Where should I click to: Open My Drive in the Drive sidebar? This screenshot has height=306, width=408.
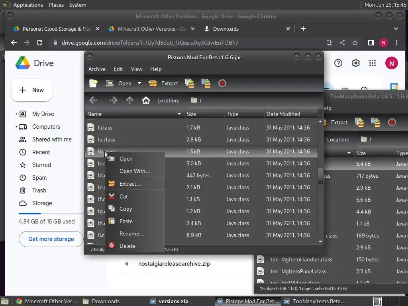pos(43,114)
